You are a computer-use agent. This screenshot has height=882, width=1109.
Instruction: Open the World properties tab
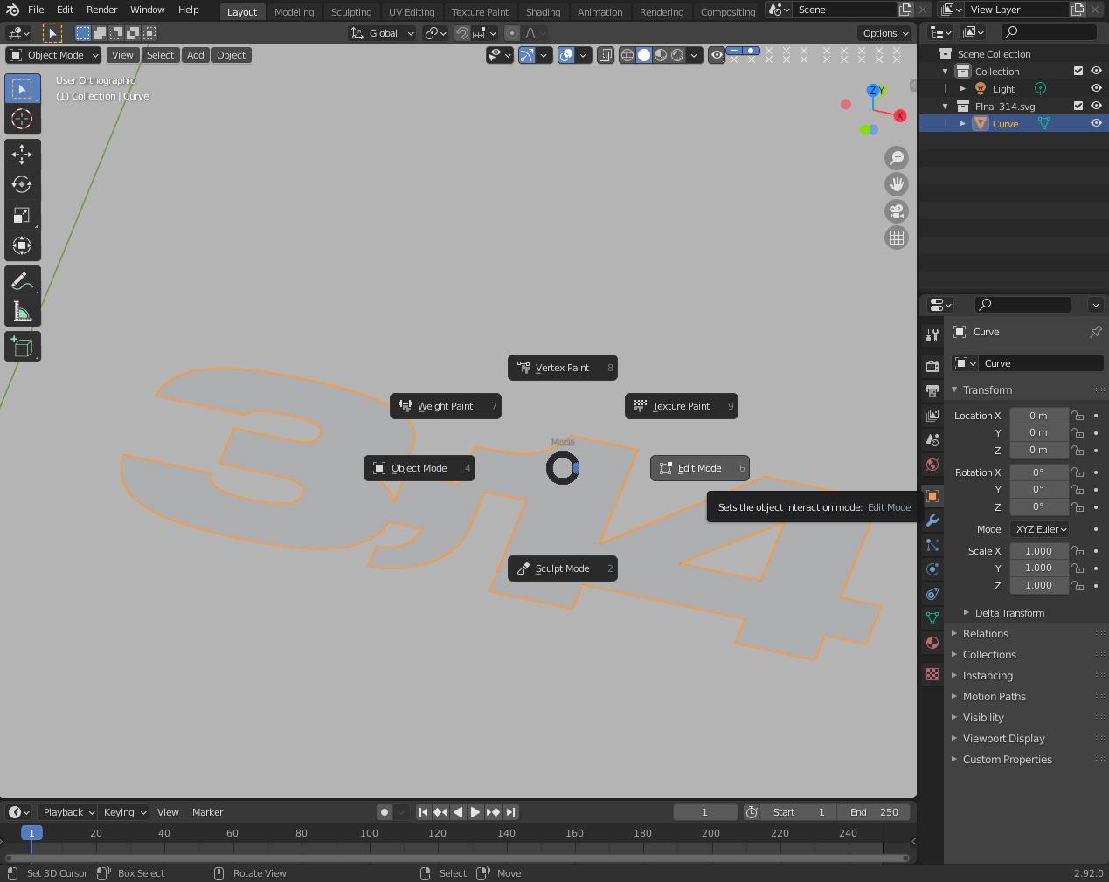point(932,464)
